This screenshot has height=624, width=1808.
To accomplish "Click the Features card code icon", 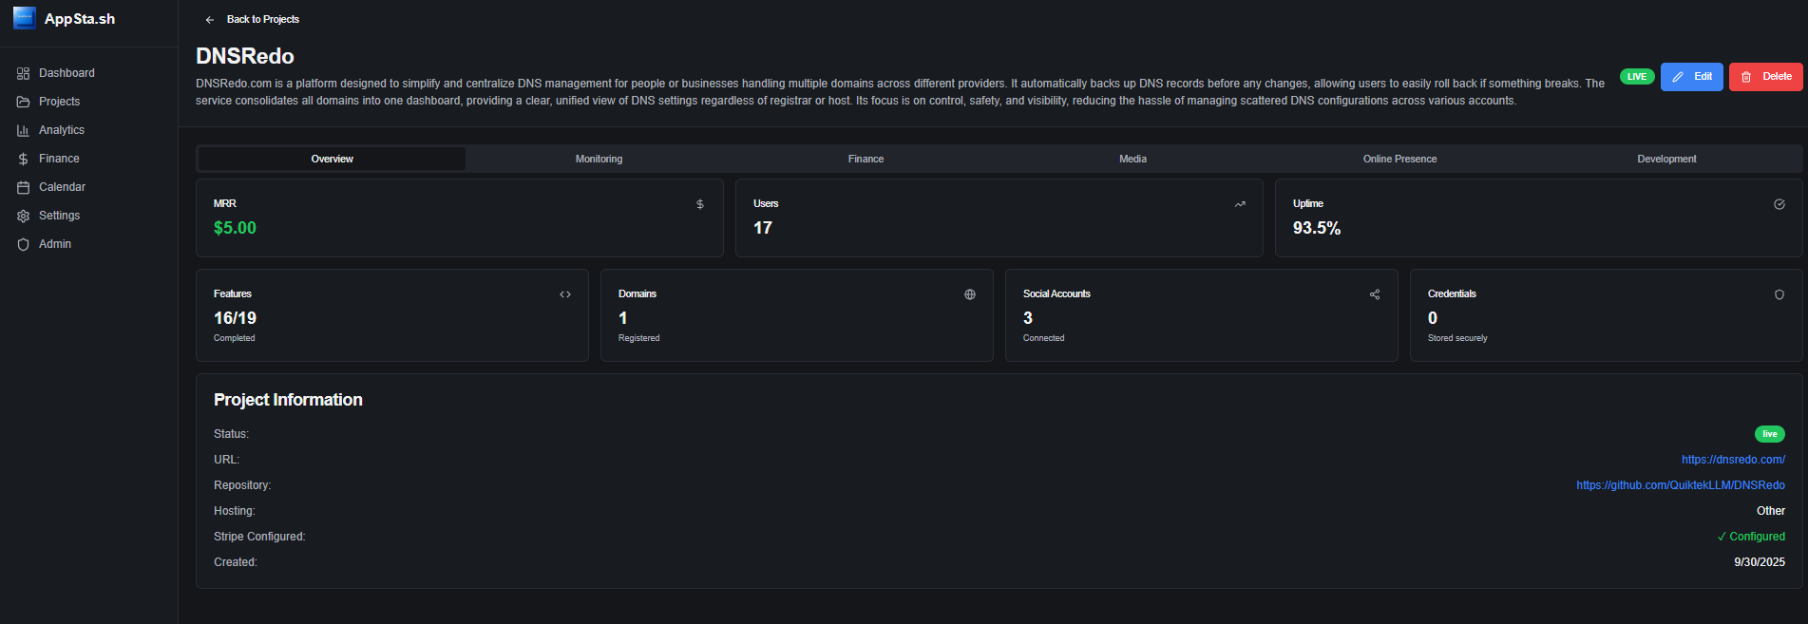I will (x=565, y=294).
